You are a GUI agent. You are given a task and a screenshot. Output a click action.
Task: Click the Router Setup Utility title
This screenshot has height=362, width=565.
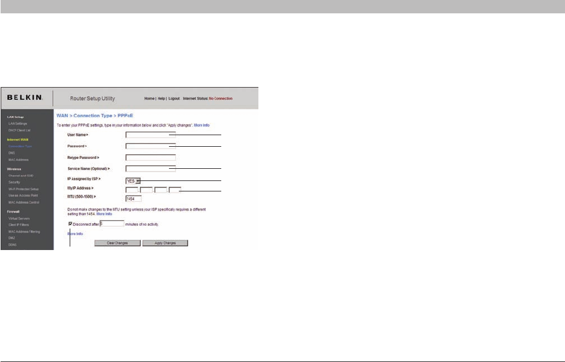[x=92, y=99]
